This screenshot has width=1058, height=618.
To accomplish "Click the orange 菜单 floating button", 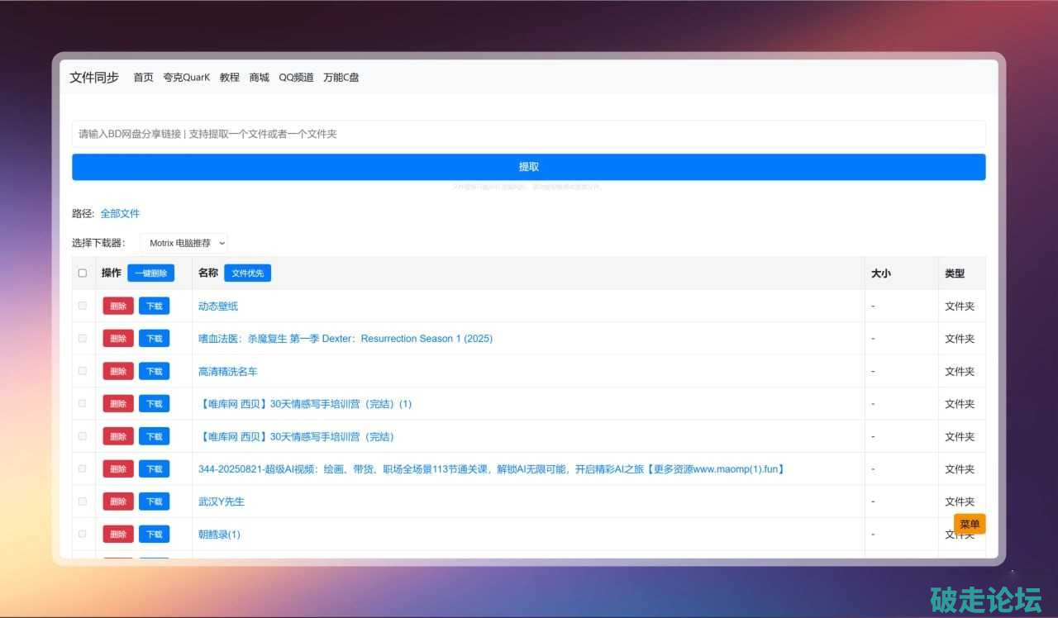I will pyautogui.click(x=970, y=525).
